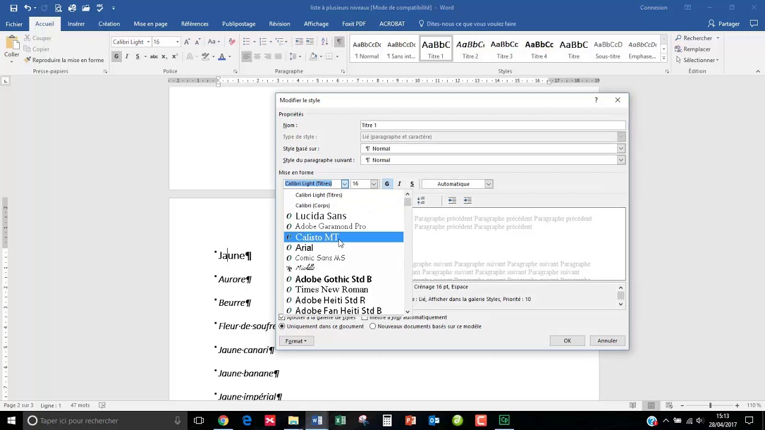The image size is (765, 430).
Task: Increase font size in the ribbon
Action: [x=187, y=42]
